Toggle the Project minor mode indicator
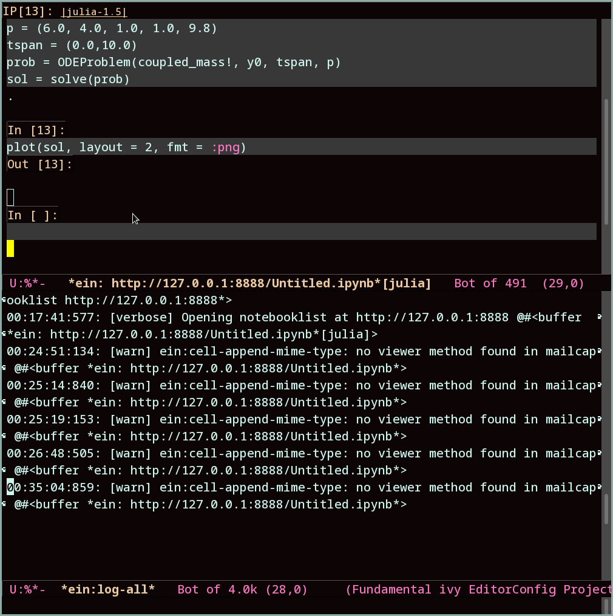Viewport: 613px width, 616px height. click(587, 589)
